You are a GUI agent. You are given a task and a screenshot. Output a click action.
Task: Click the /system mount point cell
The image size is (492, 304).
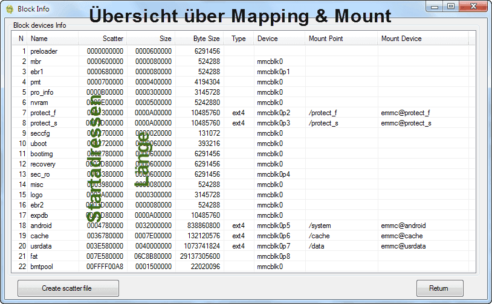coord(320,226)
